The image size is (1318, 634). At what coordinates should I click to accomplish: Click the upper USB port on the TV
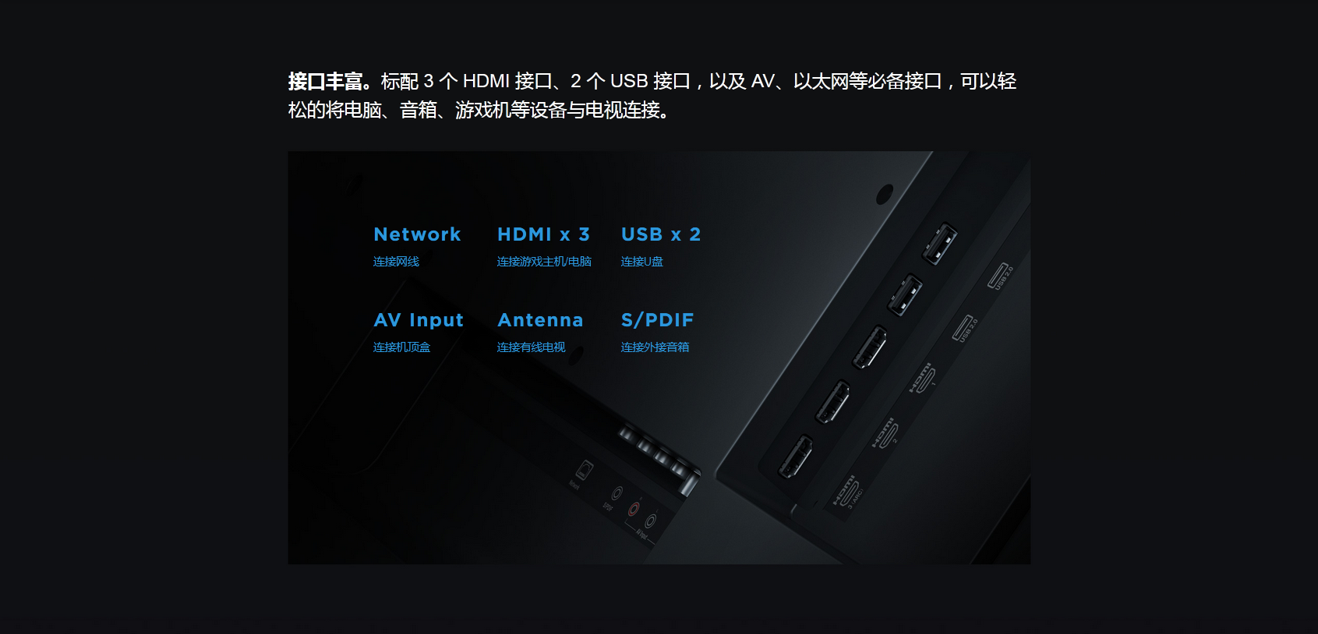tap(940, 243)
